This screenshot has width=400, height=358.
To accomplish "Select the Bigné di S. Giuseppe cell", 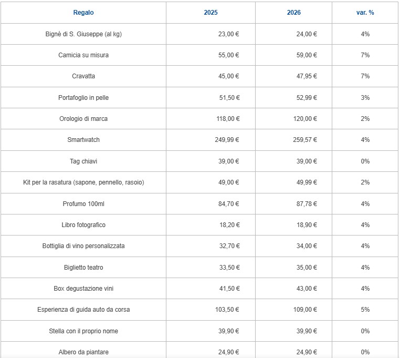I will click(83, 34).
